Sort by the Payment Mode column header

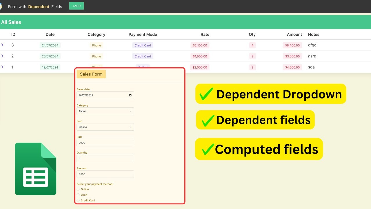click(x=143, y=34)
